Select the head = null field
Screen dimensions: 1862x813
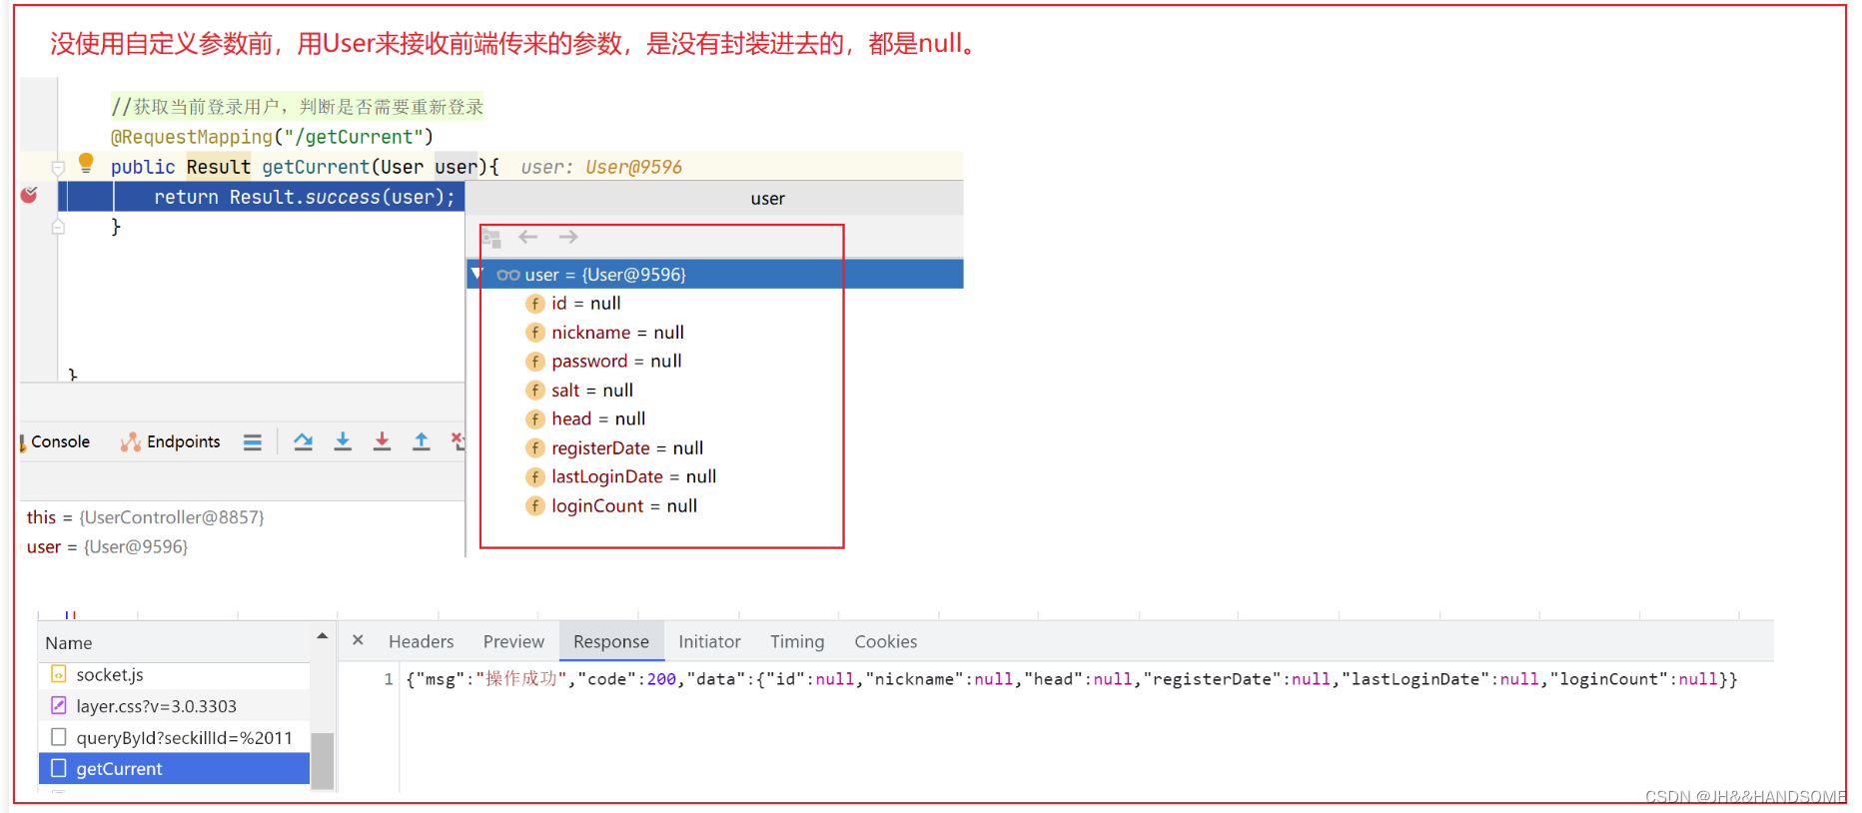click(x=598, y=418)
